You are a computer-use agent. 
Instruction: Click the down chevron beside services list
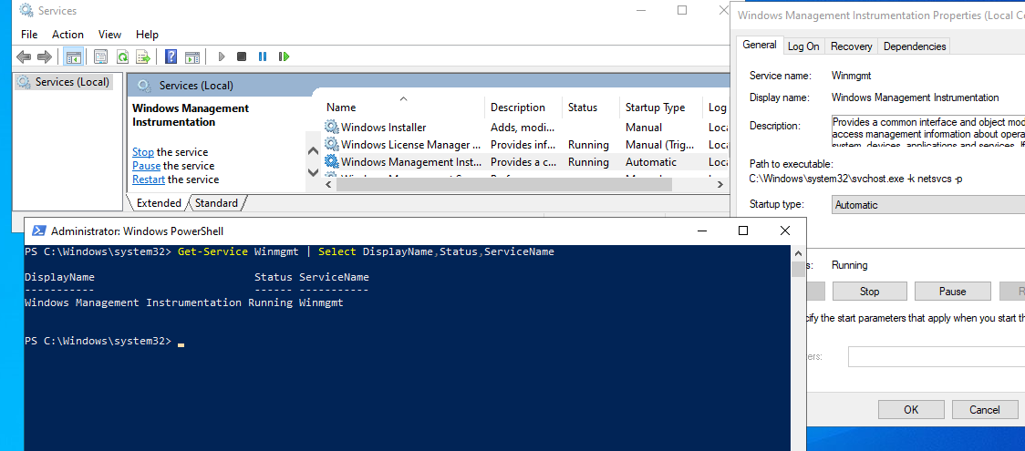(314, 171)
